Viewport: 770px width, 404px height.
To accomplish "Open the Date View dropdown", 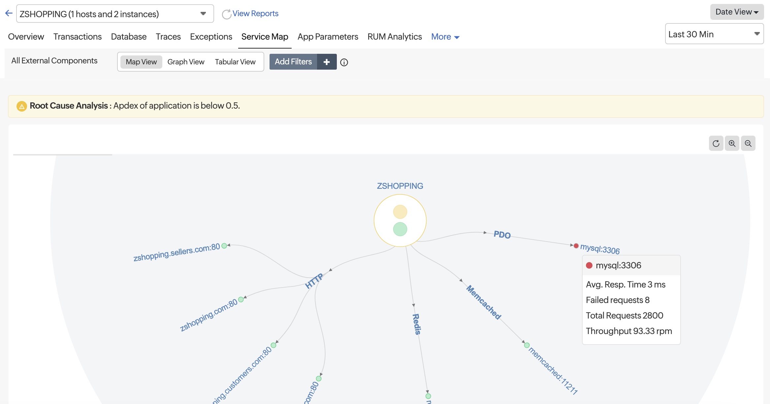I will coord(737,12).
